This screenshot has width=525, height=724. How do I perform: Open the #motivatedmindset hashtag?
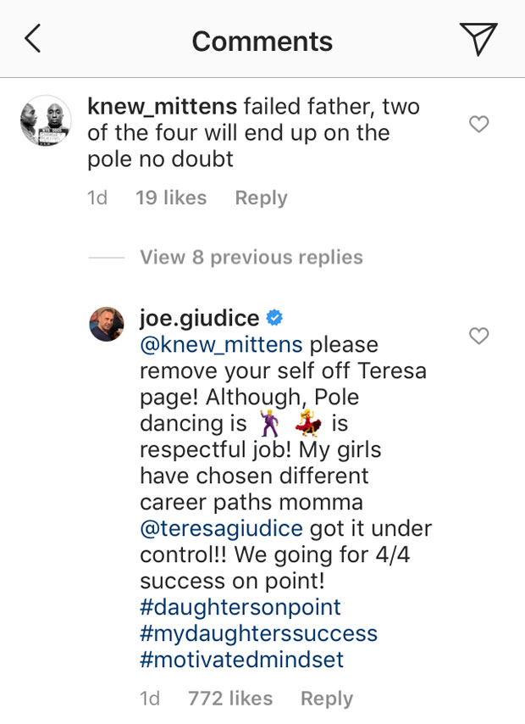pyautogui.click(x=242, y=660)
